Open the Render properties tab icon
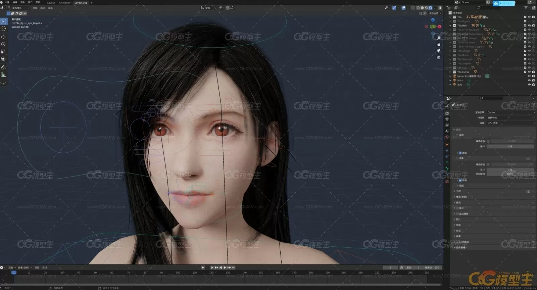Screen dimensions: 537x290 point(447,113)
